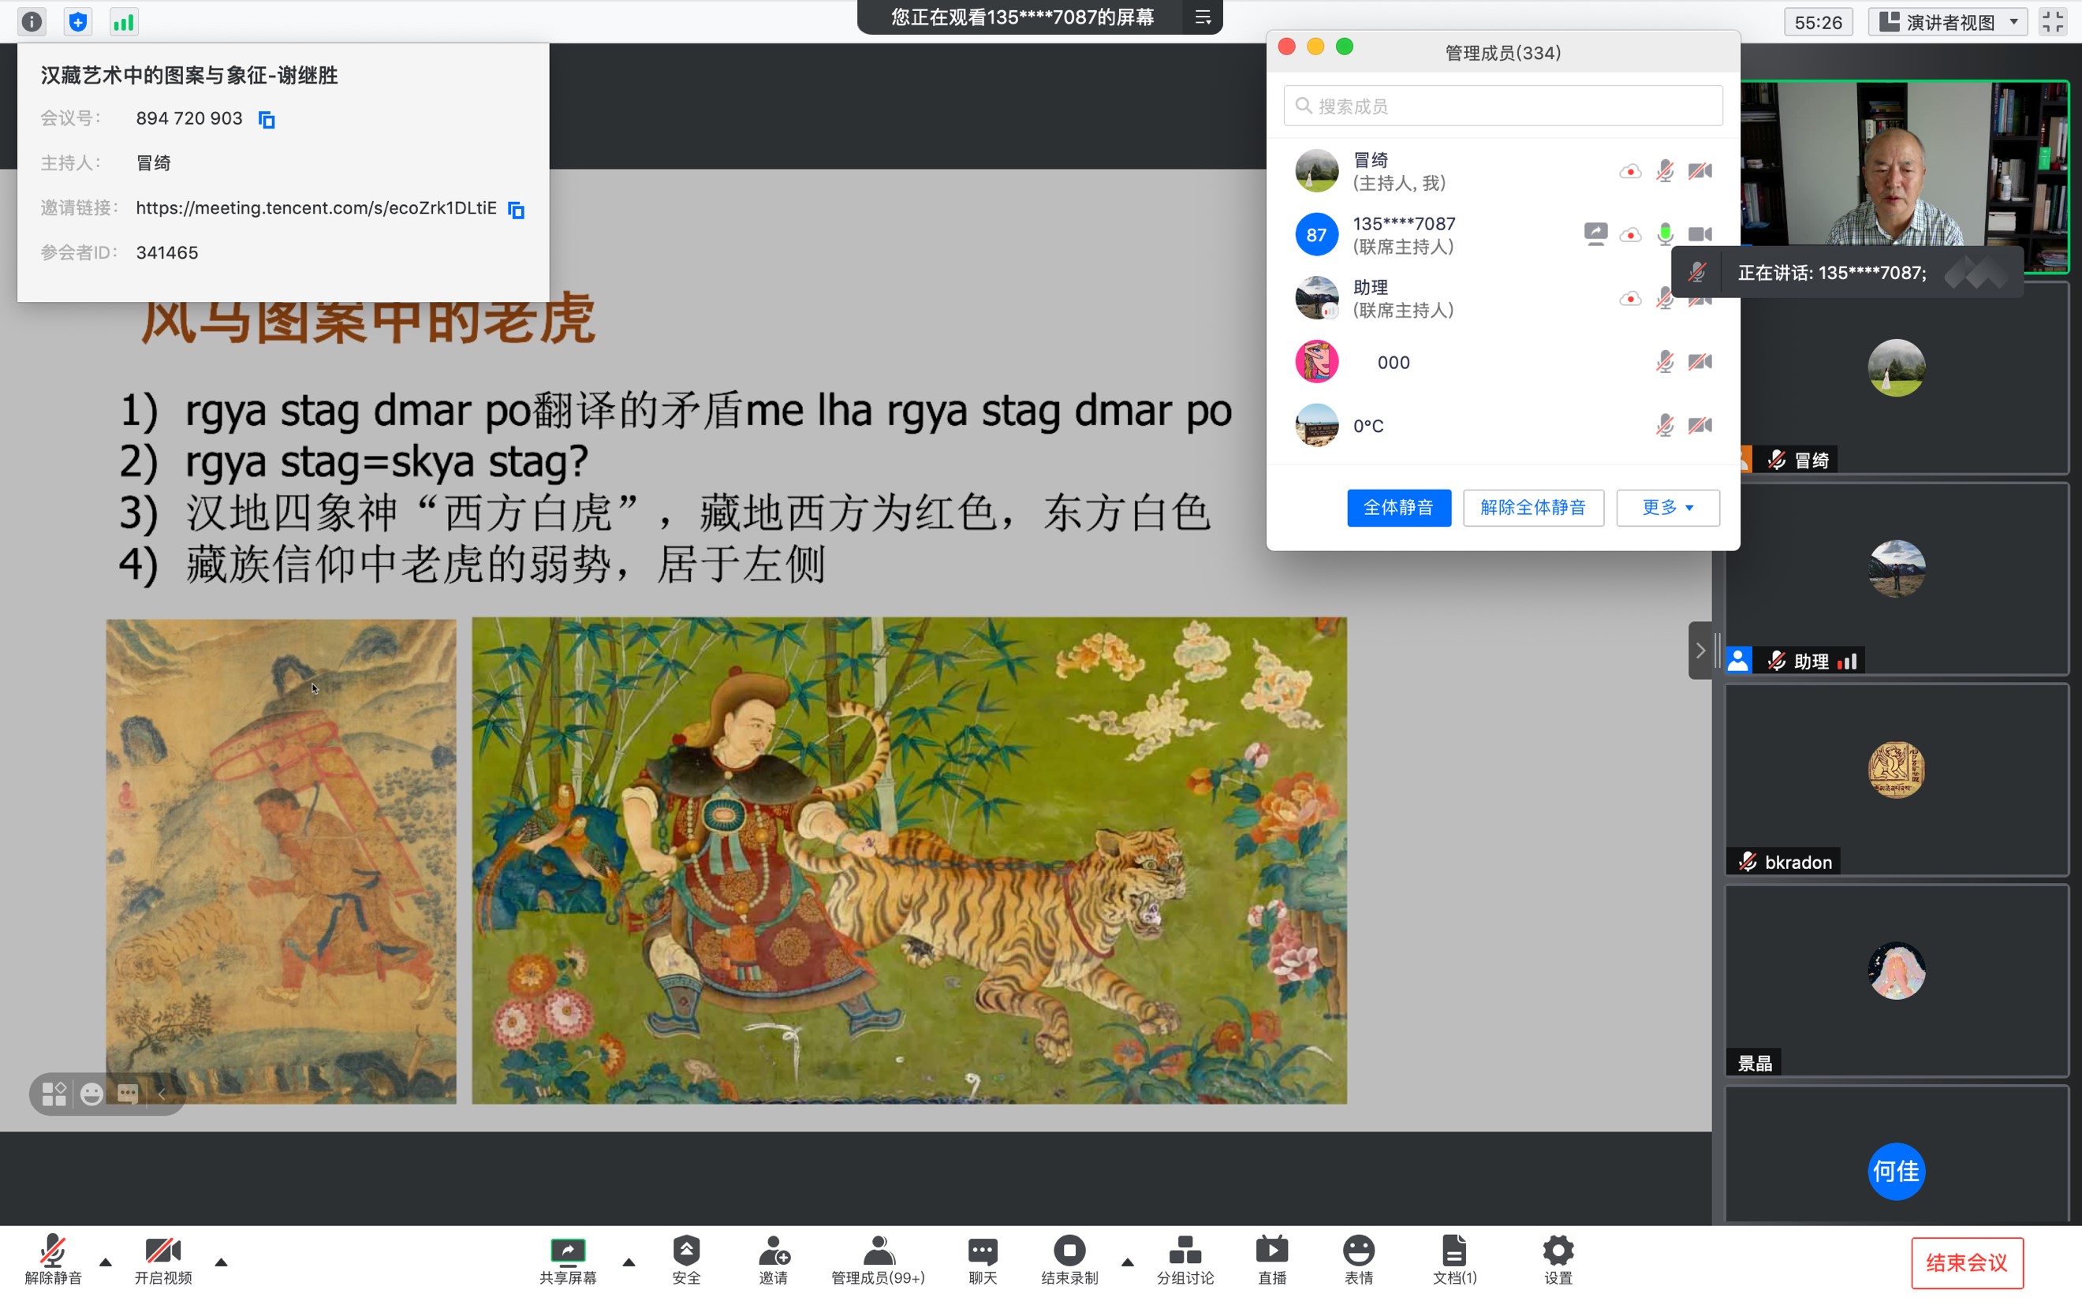Screen dimensions: 2082x1301
Task: Click the search members field
Action: point(1502,106)
